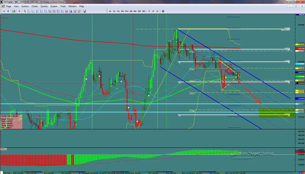This screenshot has height=174, width=305.
Task: Click the clock icon in timeframe toolbar
Action: pyautogui.click(x=163, y=11)
